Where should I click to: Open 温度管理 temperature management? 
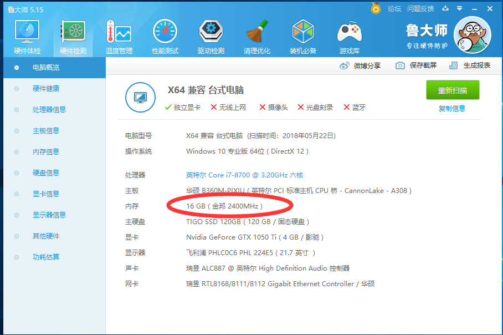(x=119, y=37)
